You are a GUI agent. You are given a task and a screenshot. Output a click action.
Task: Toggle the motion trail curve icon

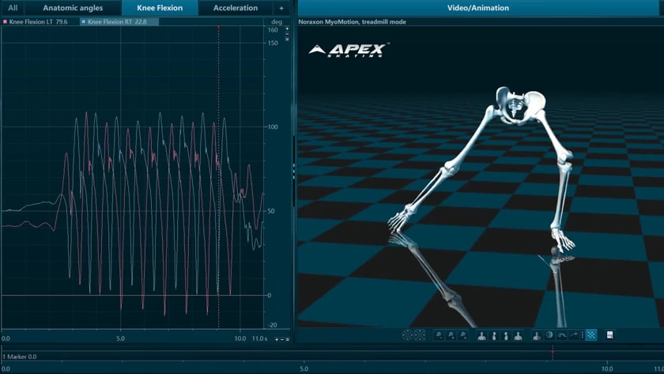[561, 335]
